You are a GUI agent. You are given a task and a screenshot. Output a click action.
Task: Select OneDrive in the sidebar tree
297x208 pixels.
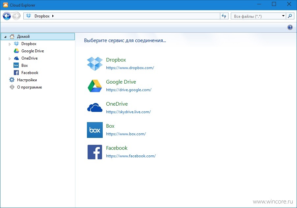29,58
